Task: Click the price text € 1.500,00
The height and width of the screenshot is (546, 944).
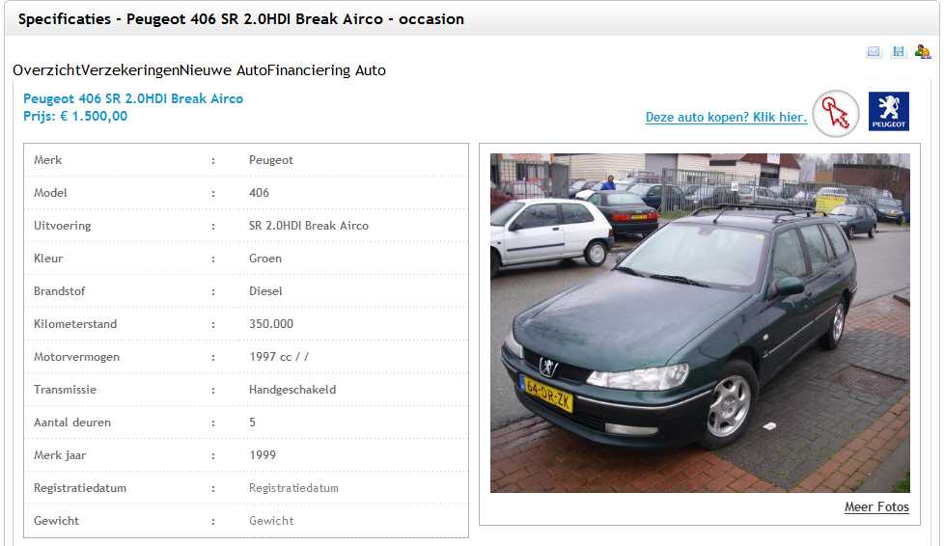Action: [94, 116]
